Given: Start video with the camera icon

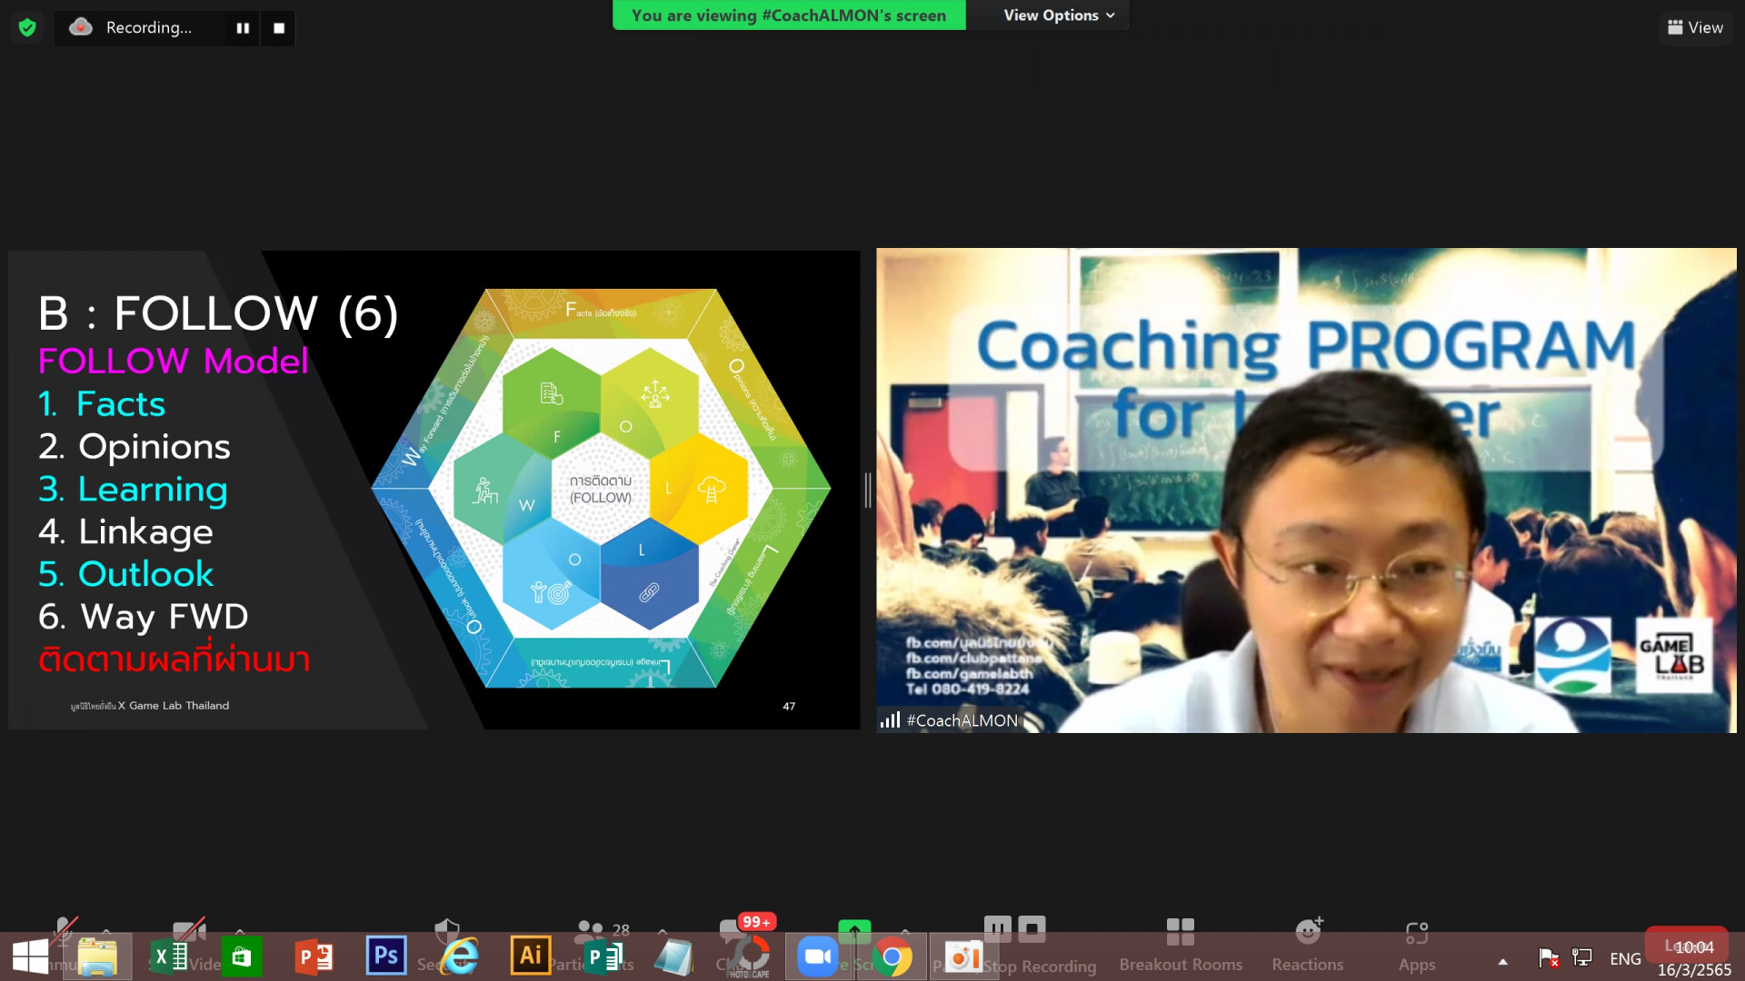Looking at the screenshot, I should coord(189,930).
